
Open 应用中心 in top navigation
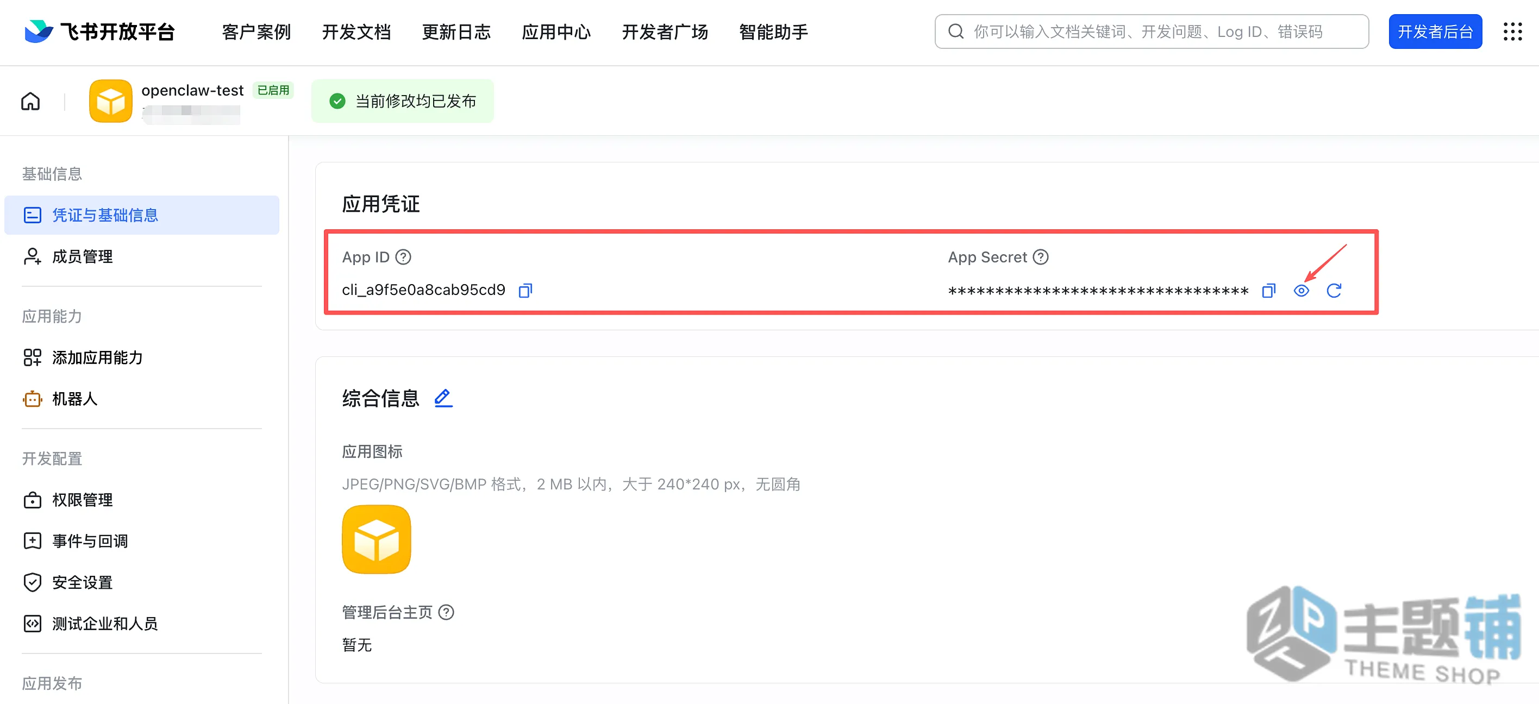tap(556, 32)
